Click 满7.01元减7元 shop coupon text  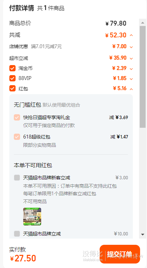(46, 46)
